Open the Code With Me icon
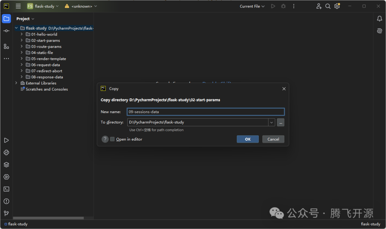Screen dimensions: 386x229 (x=319, y=6)
